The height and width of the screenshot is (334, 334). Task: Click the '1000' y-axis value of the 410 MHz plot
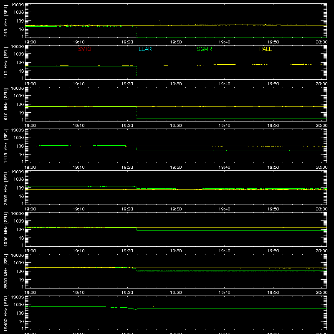point(19,54)
